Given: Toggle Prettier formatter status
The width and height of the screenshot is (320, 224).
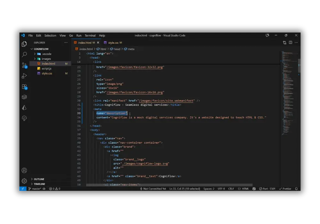Looking at the screenshot, I should tap(285, 189).
